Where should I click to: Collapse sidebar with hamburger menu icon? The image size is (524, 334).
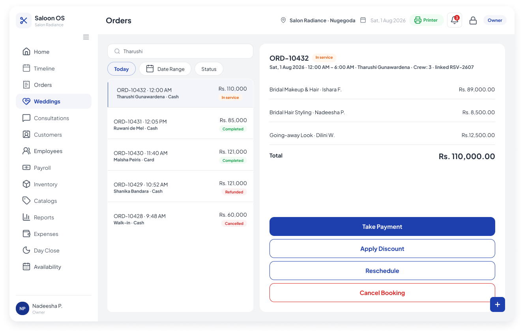coord(86,37)
